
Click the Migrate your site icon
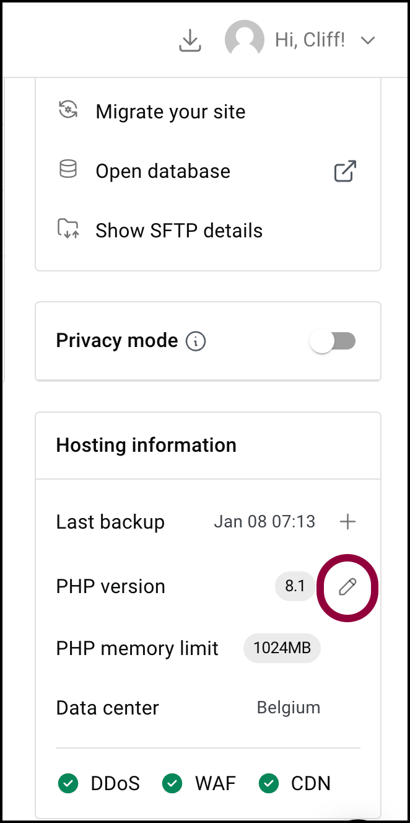68,110
